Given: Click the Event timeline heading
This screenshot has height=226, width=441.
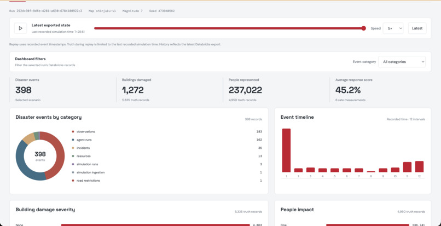Looking at the screenshot, I should pos(297,117).
